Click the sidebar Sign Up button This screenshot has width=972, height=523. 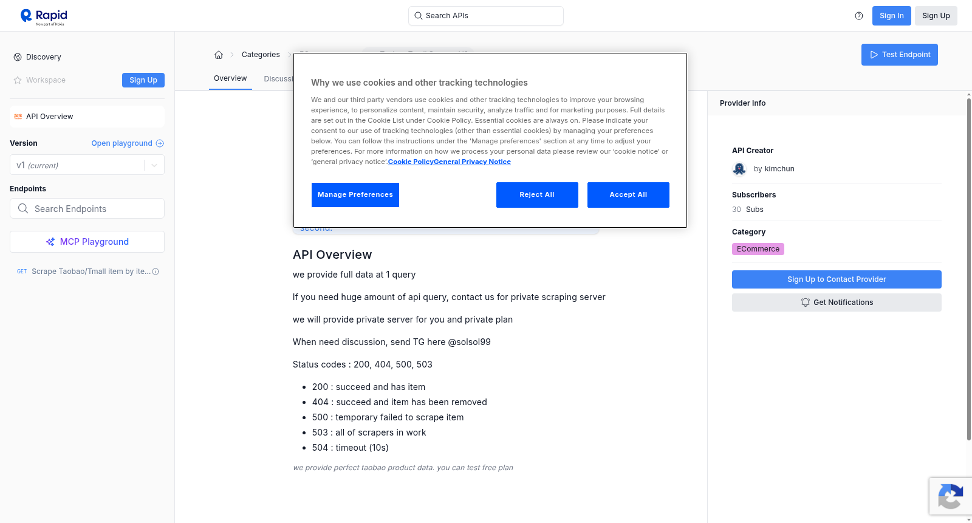(x=143, y=80)
